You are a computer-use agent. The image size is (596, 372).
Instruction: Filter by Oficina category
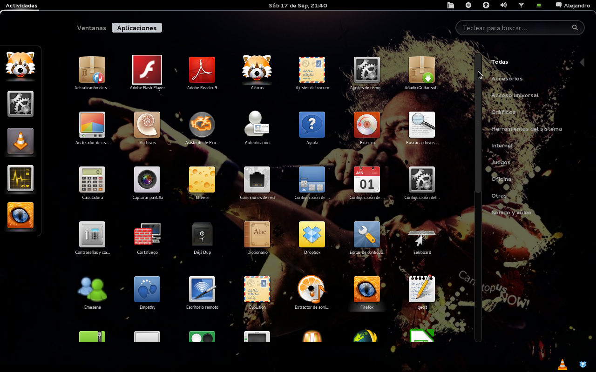501,179
